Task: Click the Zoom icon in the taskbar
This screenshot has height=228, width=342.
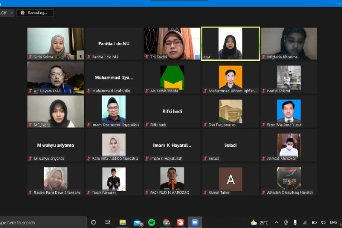Action: [x=195, y=222]
